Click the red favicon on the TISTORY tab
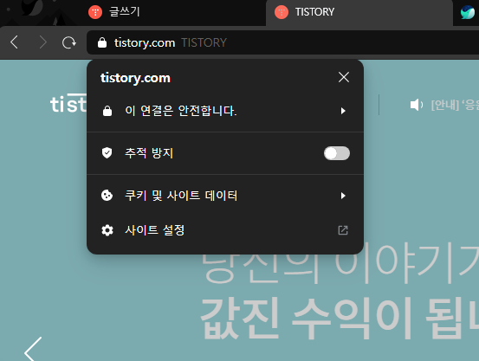The image size is (479, 361). pos(282,12)
